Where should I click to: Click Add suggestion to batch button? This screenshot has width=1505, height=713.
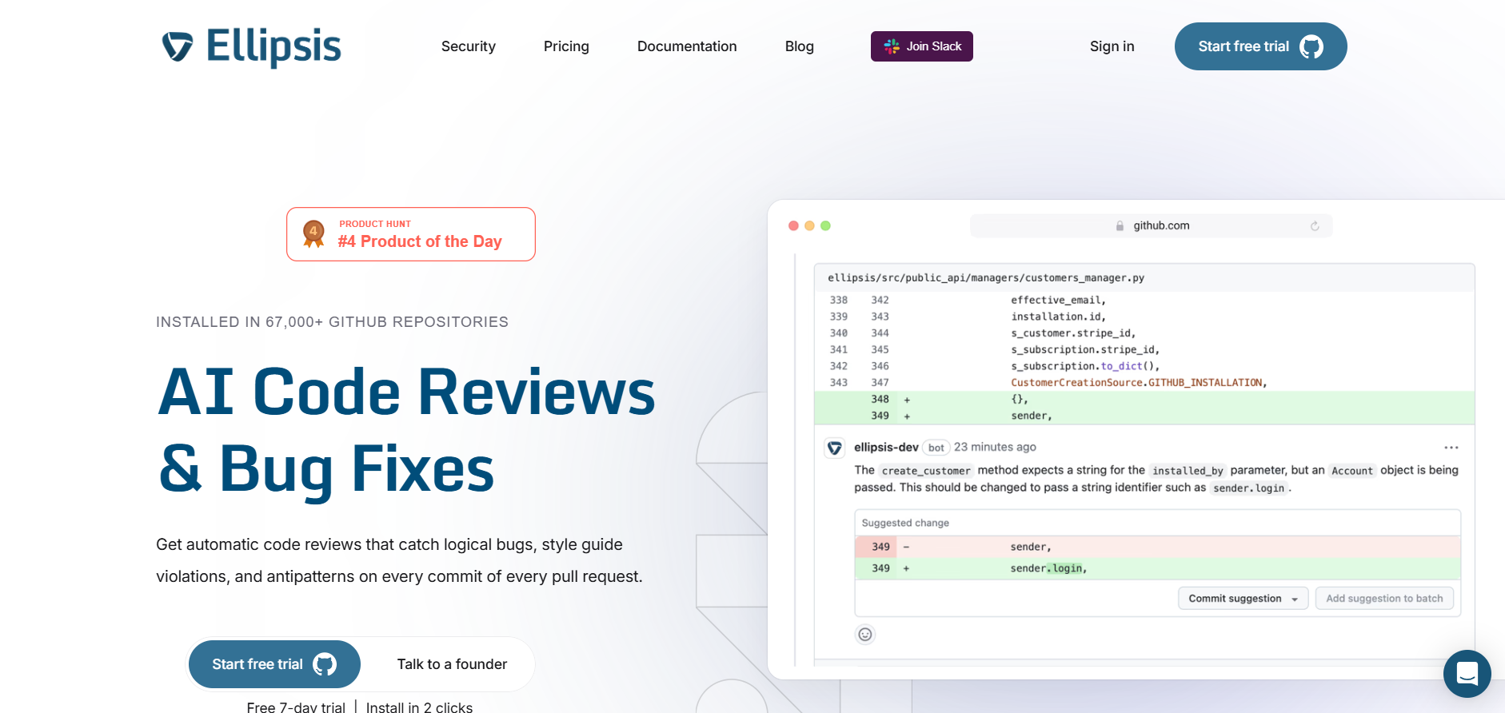[1385, 599]
